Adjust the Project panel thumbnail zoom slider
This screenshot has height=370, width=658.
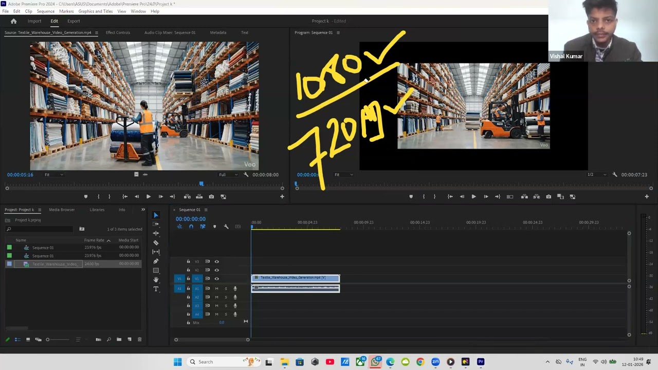coord(48,340)
